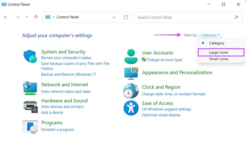Open System and Security category
Viewport: 246px width, 143px height.
tap(63, 52)
